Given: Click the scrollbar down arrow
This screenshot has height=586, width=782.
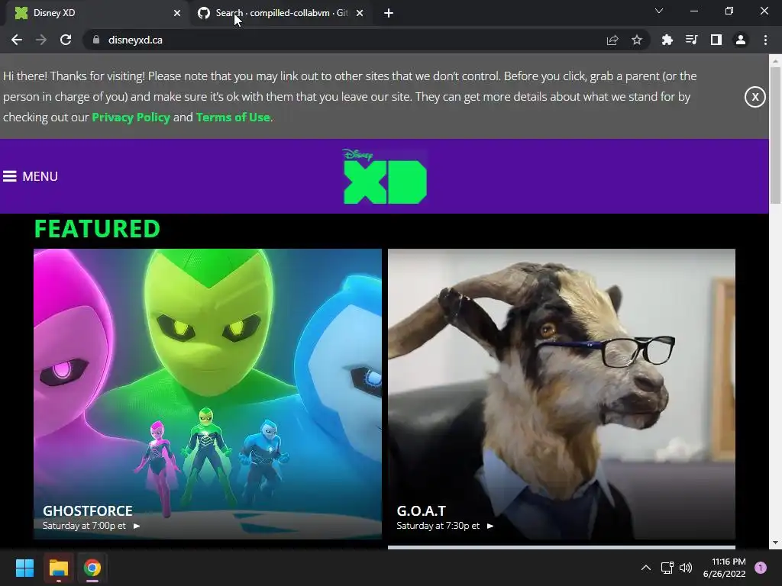Looking at the screenshot, I should 775,543.
